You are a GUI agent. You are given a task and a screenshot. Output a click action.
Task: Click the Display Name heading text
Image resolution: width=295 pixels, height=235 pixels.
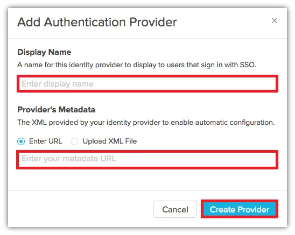tap(44, 52)
